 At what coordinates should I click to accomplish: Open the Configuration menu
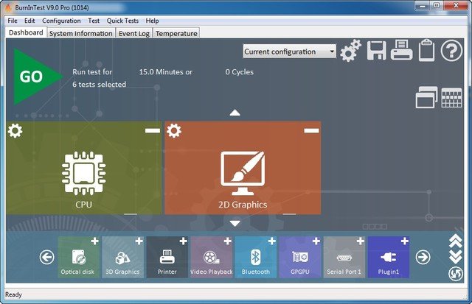point(61,21)
